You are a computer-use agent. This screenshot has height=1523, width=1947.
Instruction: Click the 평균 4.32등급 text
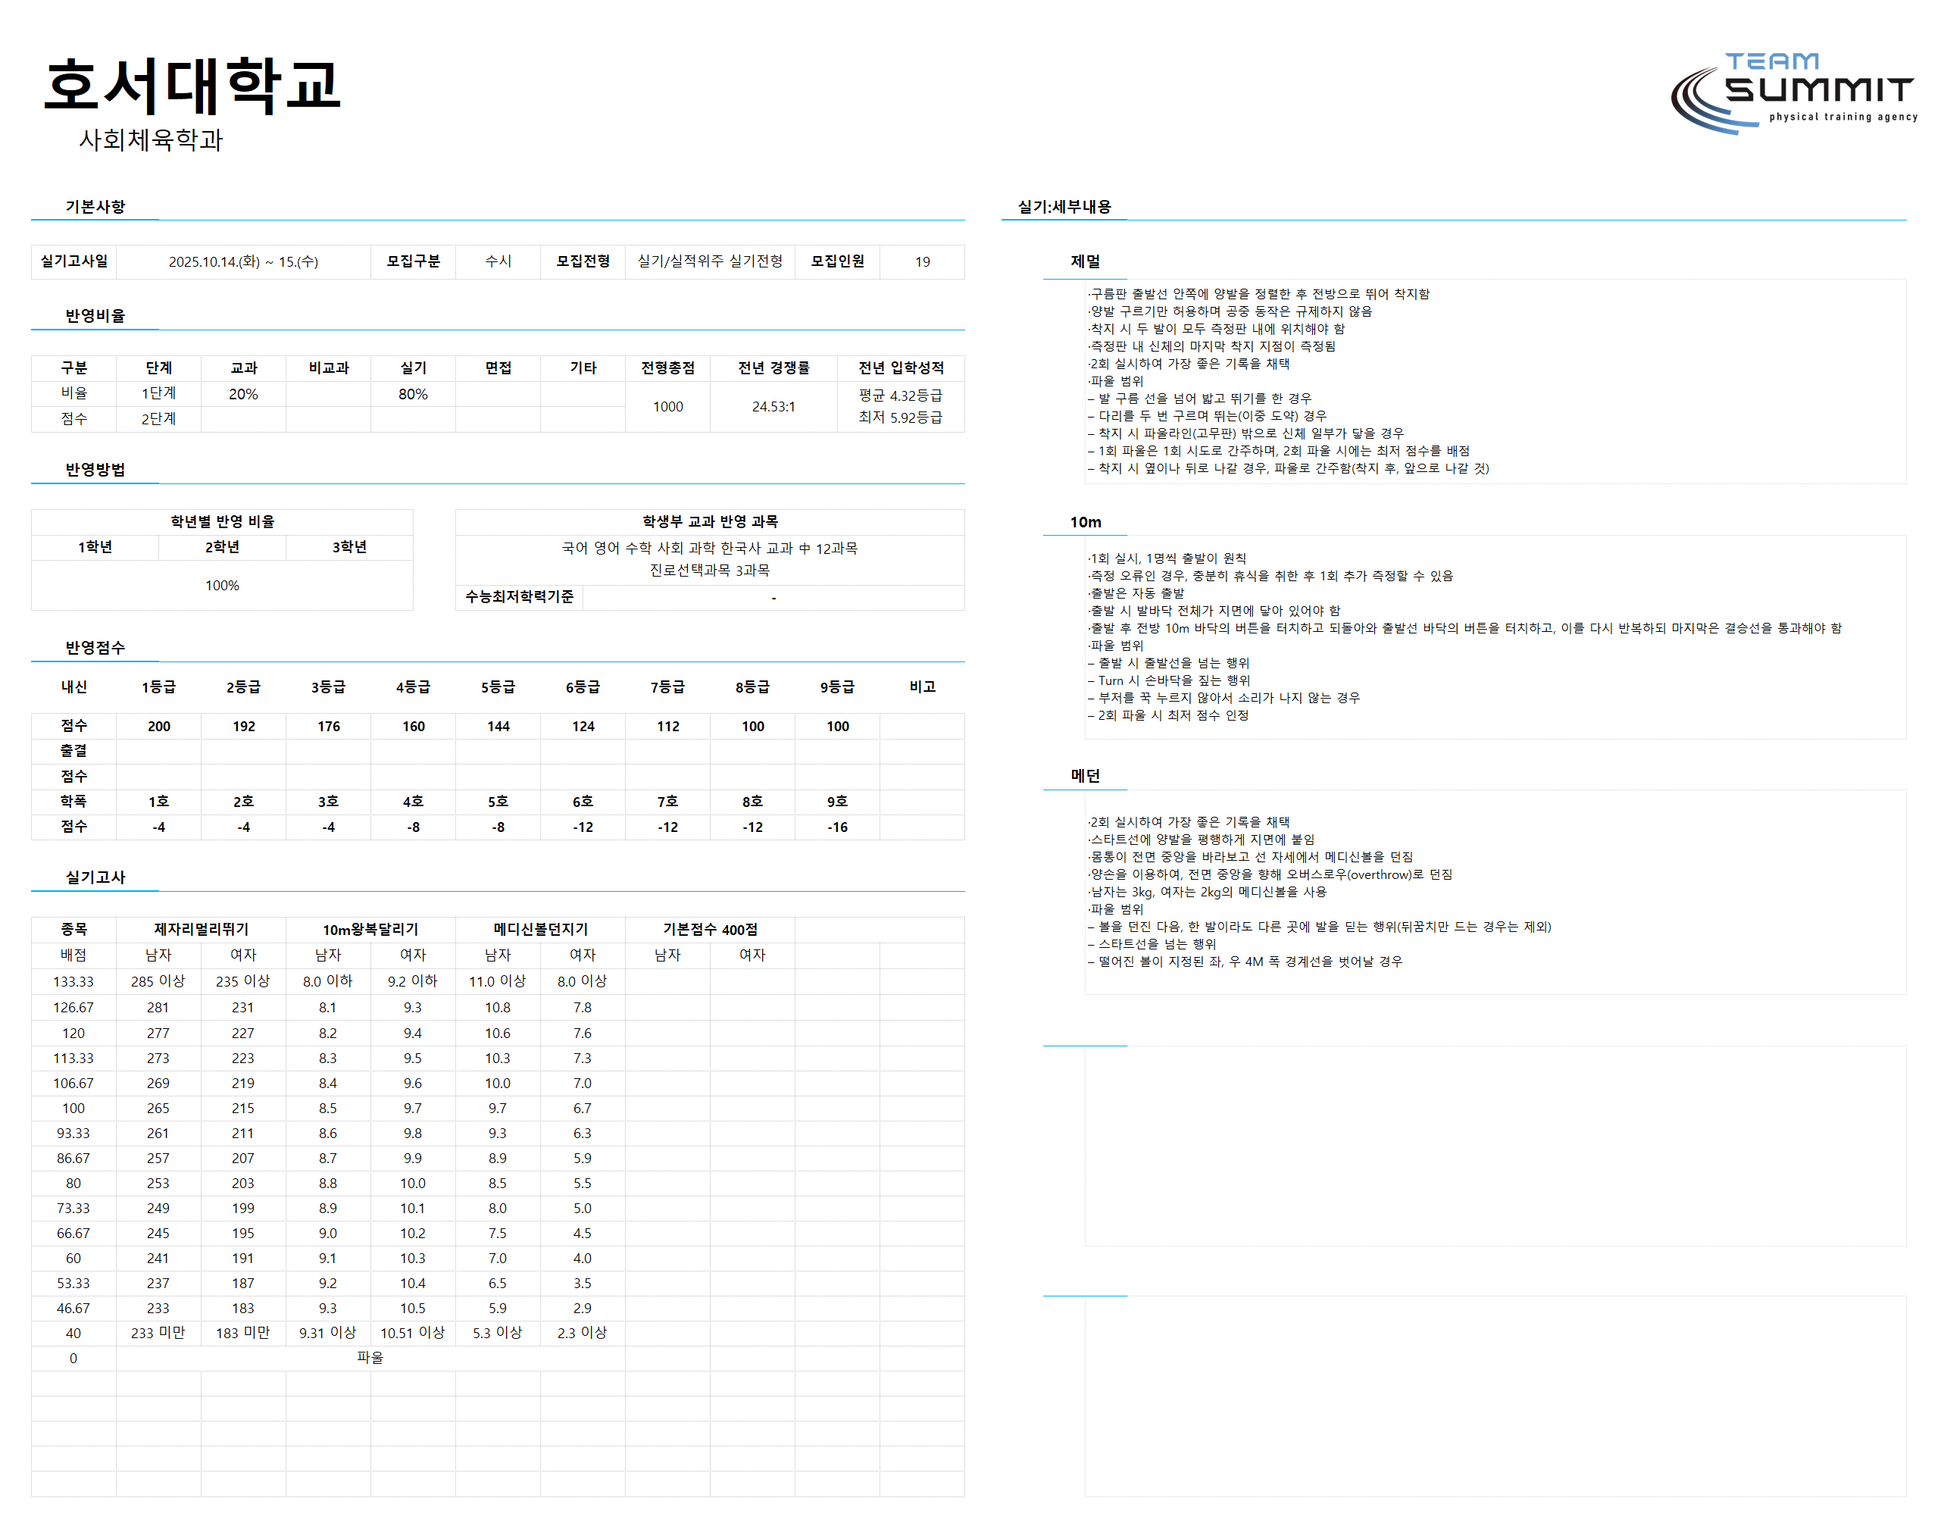[x=901, y=395]
